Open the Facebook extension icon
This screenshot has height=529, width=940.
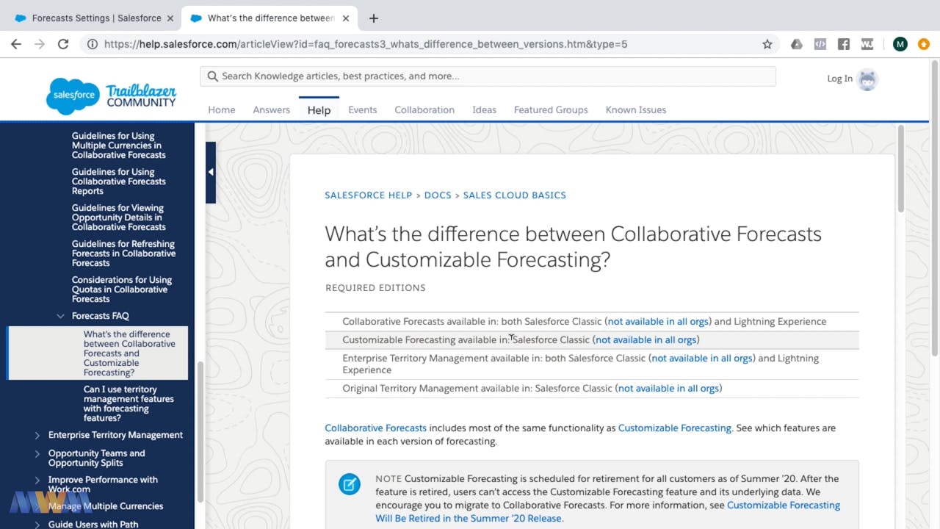click(x=844, y=44)
